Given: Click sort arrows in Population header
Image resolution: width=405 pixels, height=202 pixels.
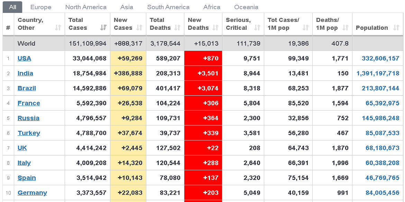Looking at the screenshot, I should [x=396, y=28].
